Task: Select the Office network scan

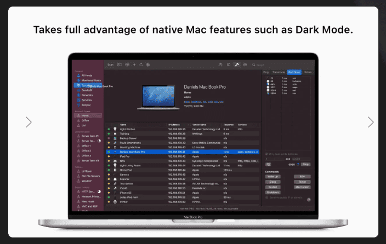Action: click(88, 120)
